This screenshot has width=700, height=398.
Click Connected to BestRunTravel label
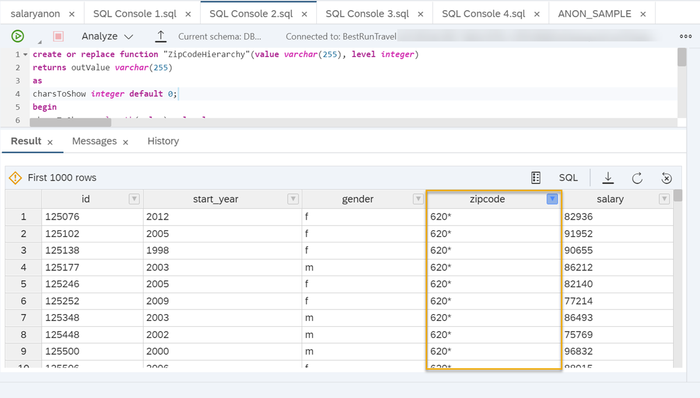tap(341, 36)
